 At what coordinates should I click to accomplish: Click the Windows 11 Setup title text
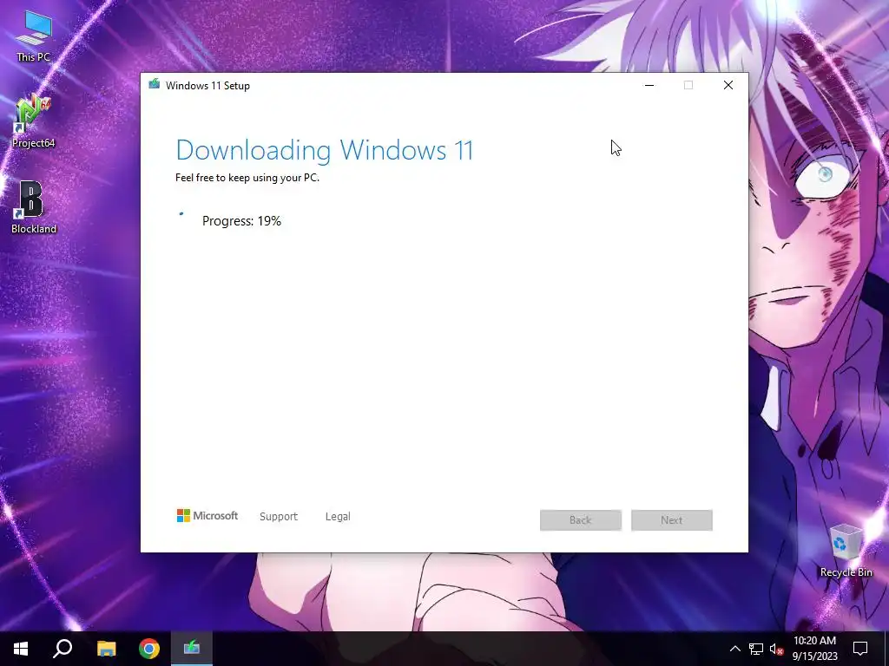[207, 86]
